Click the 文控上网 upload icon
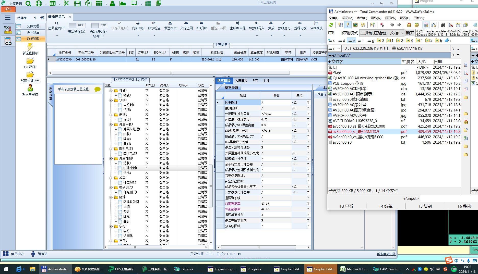 pyautogui.click(x=186, y=23)
